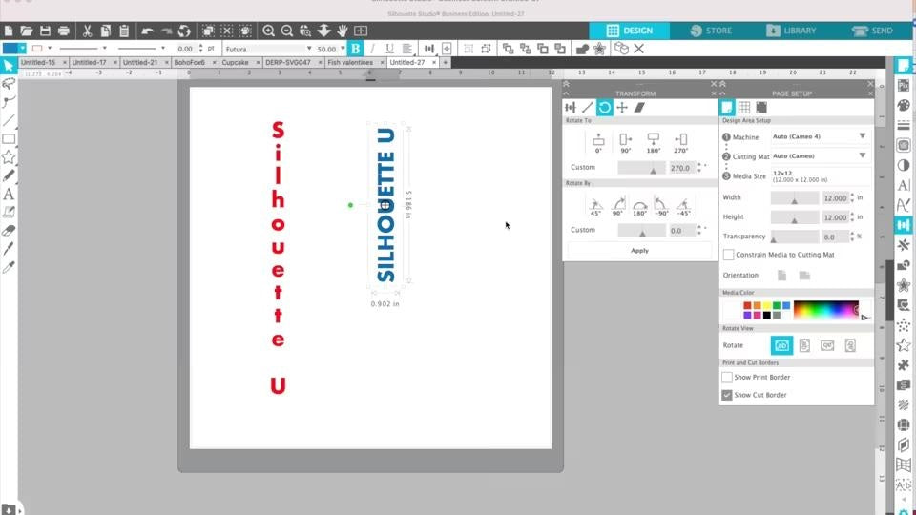916x515 pixels.
Task: Switch to the STORE tab
Action: click(710, 31)
